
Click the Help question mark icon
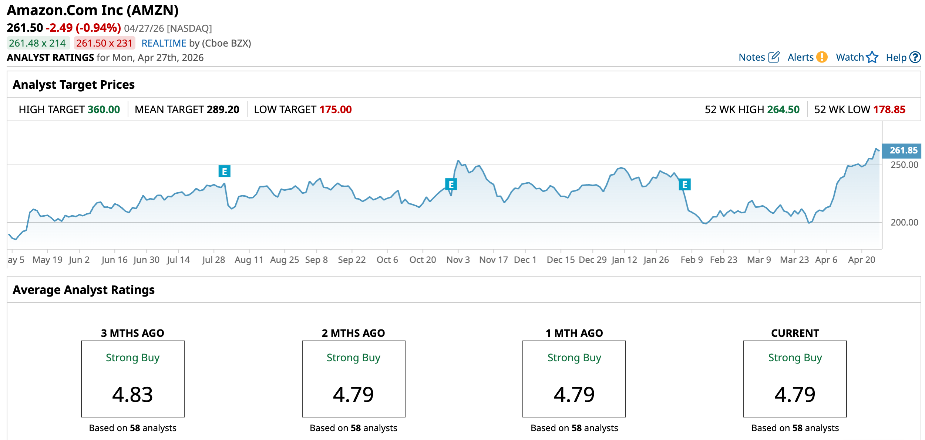click(x=915, y=57)
